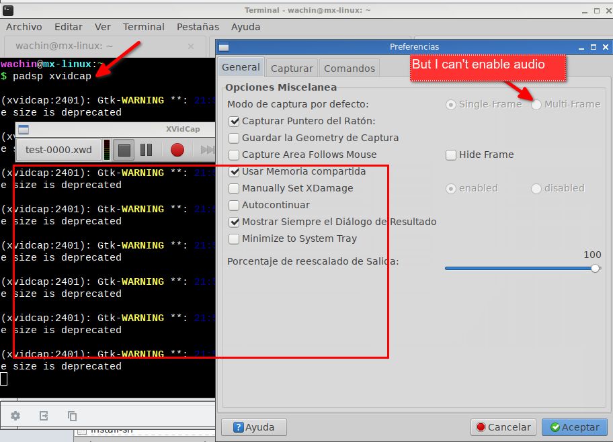Click the stop button in XVidCap
The height and width of the screenshot is (442, 613).
(124, 150)
